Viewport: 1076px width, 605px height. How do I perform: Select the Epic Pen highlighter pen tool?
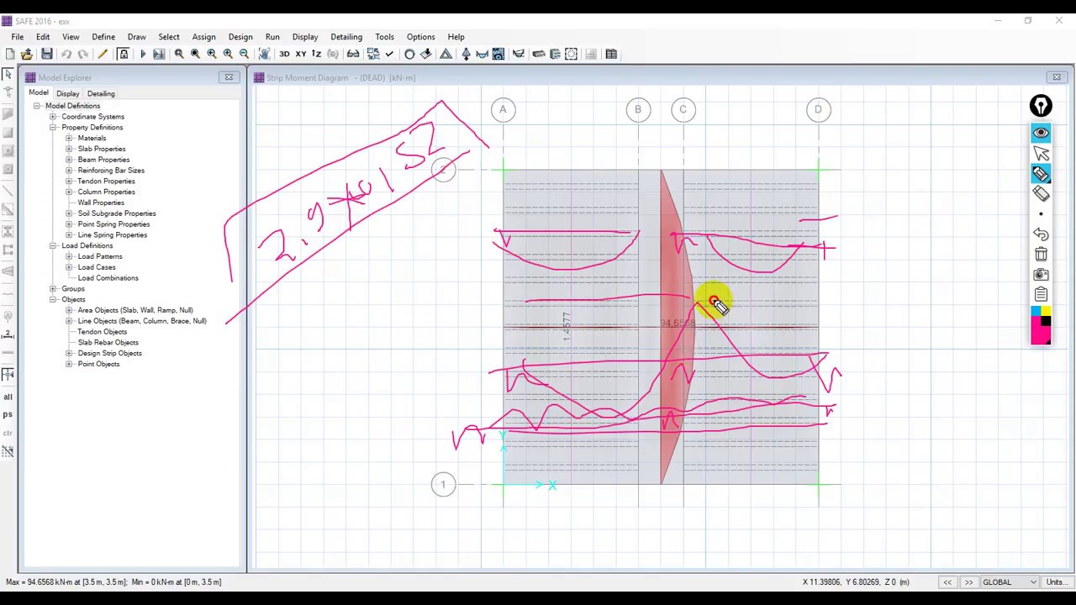tap(1041, 174)
